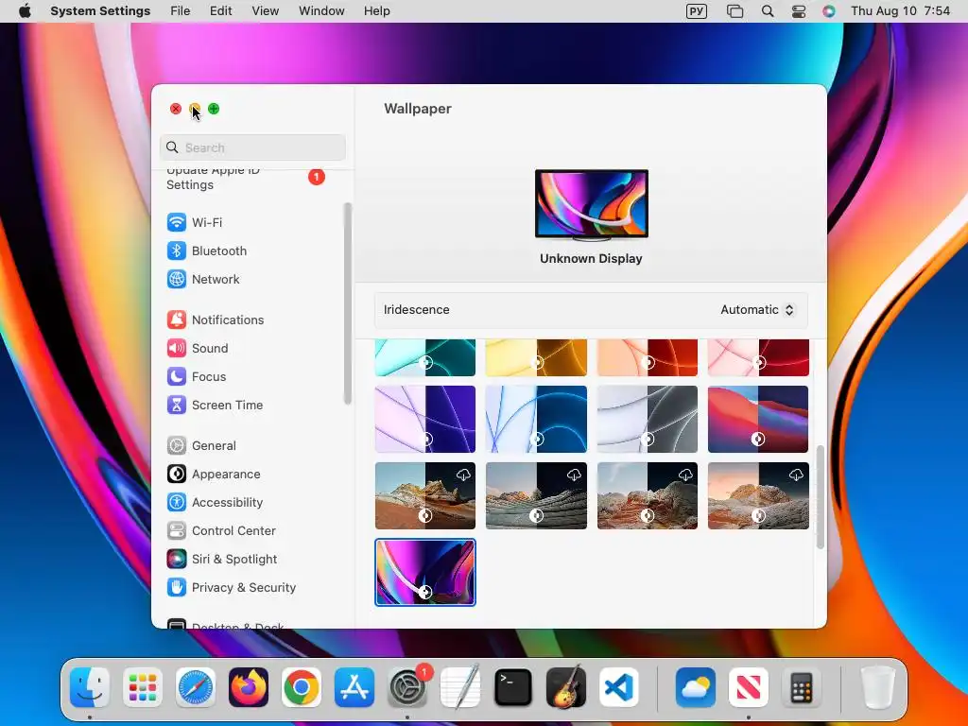The image size is (968, 726).
Task: Launch Google Chrome from the Dock
Action: [302, 687]
